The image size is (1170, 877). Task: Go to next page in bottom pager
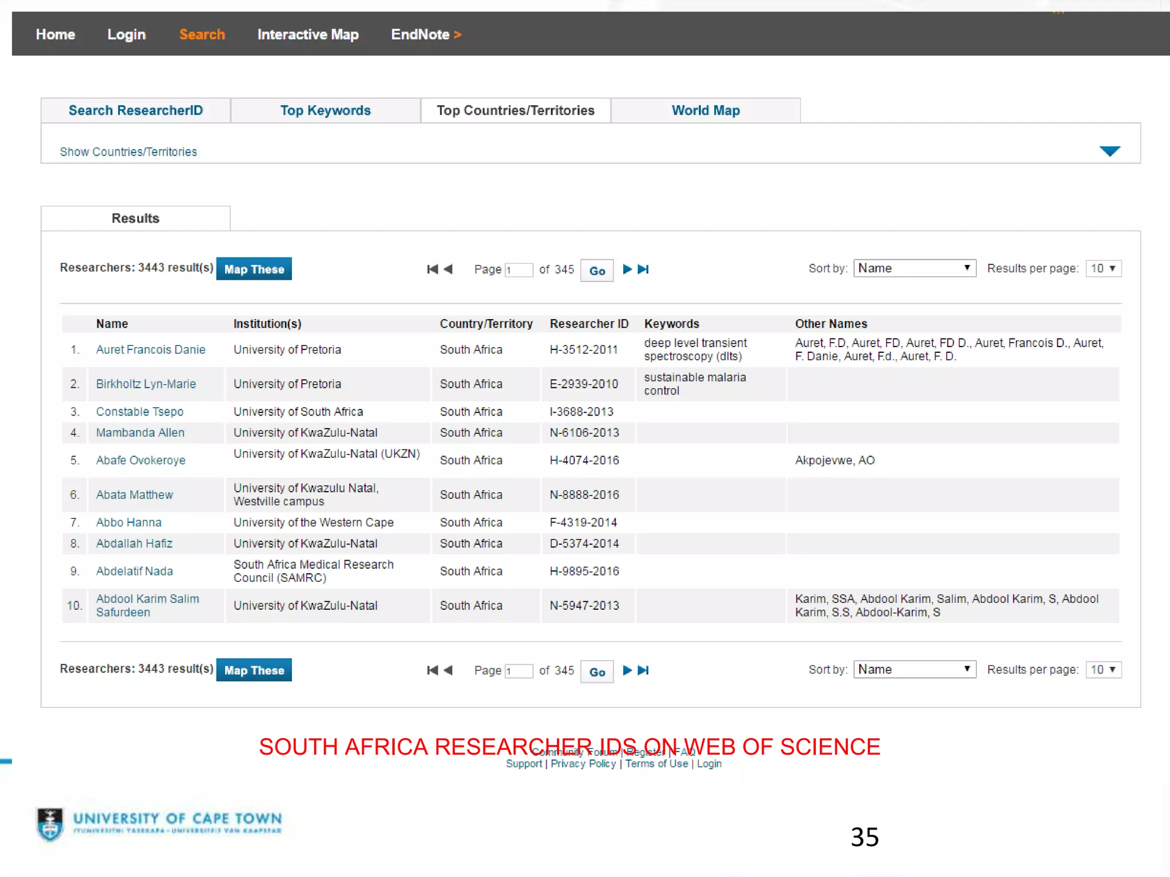pos(627,670)
